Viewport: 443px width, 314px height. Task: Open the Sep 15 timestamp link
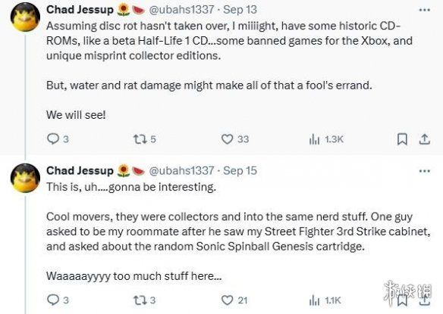click(240, 170)
